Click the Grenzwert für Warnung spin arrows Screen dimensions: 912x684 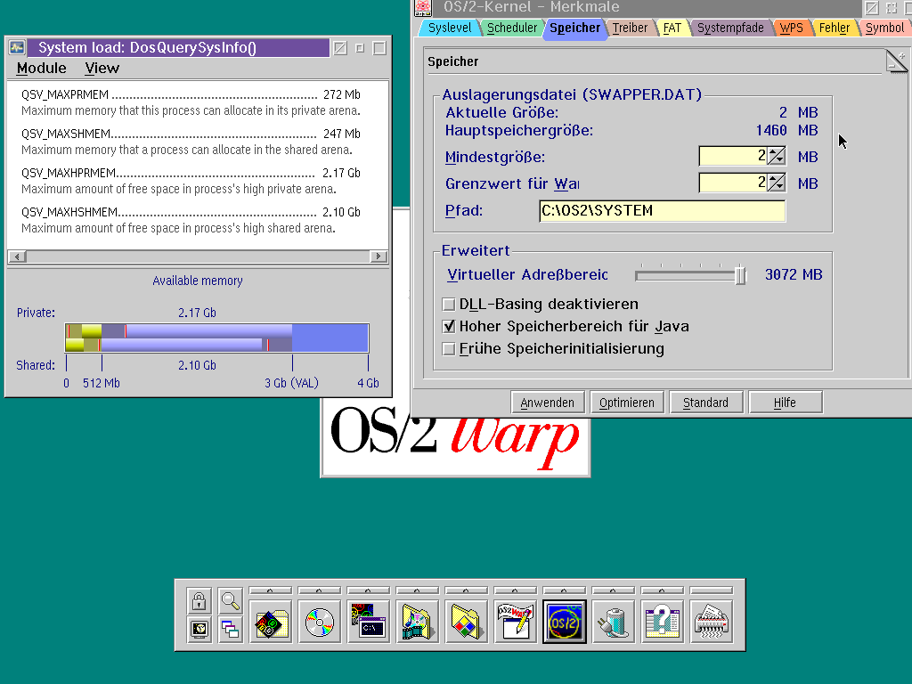[776, 183]
